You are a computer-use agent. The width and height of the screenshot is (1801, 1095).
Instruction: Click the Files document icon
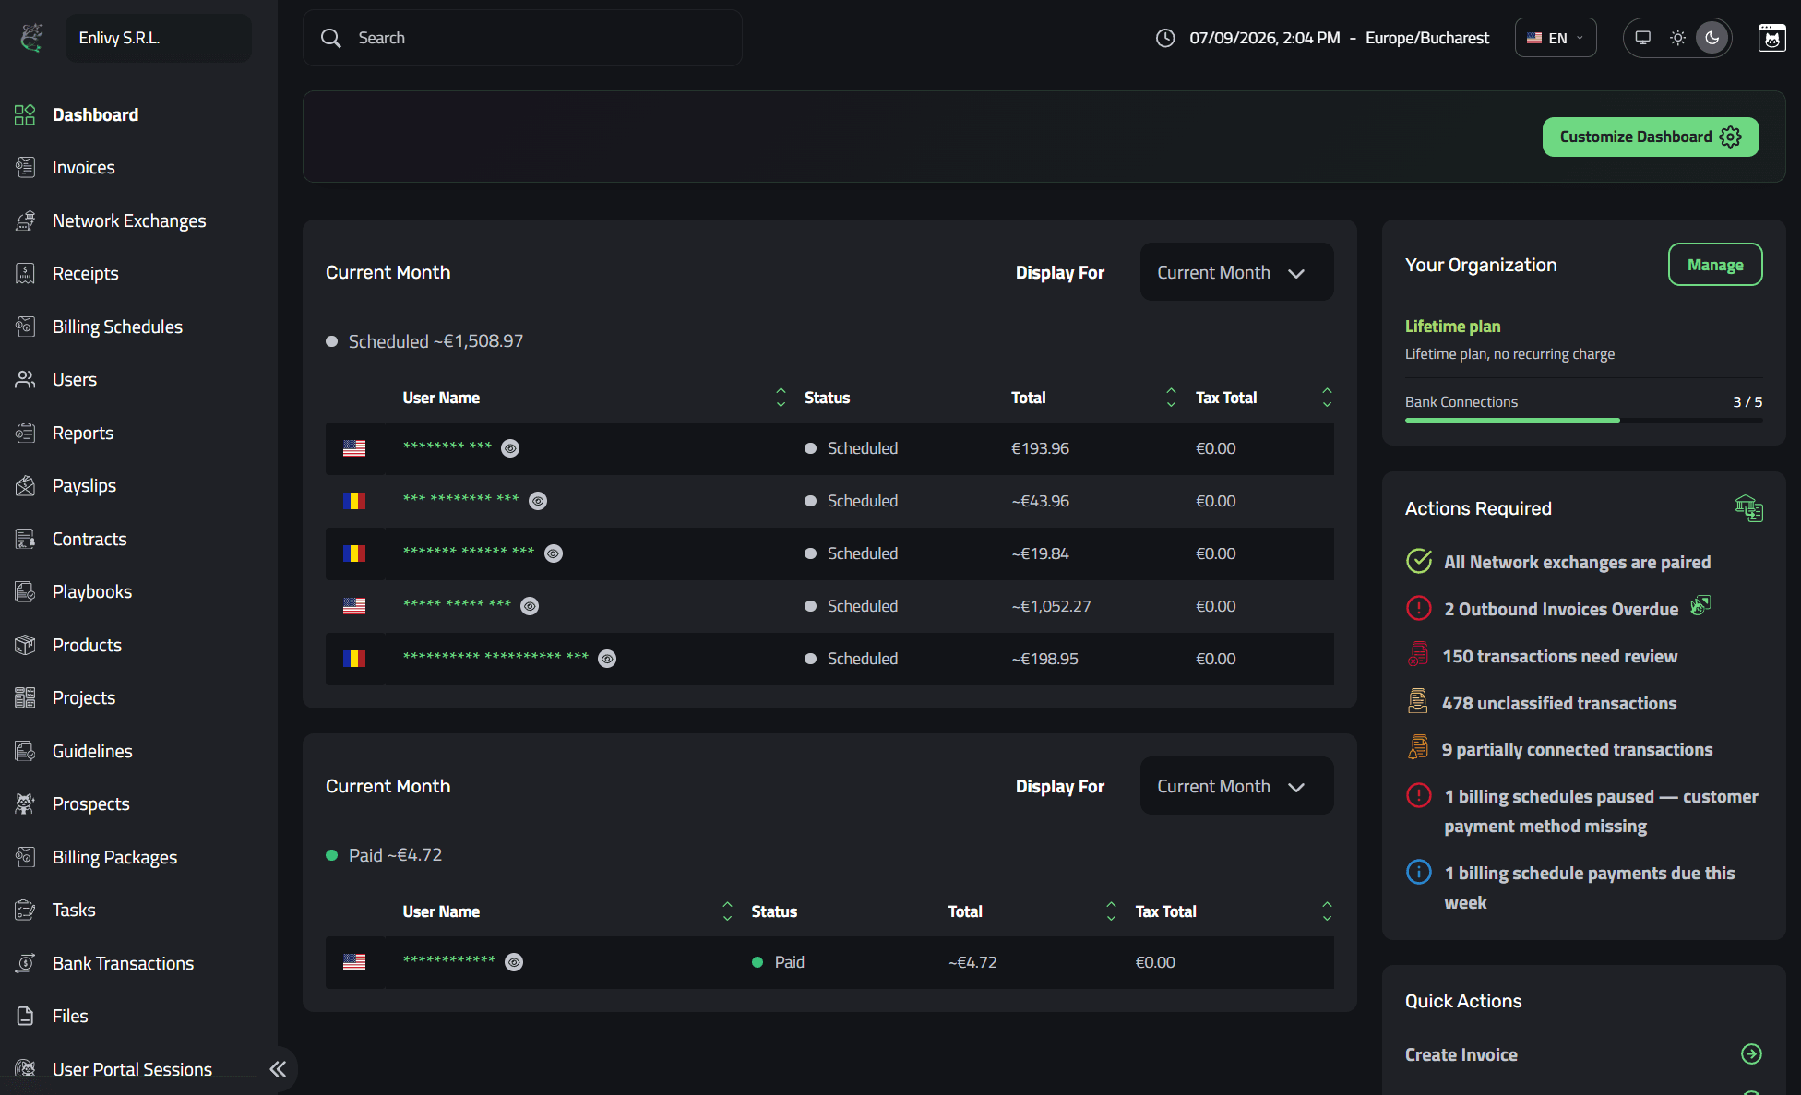coord(25,1016)
